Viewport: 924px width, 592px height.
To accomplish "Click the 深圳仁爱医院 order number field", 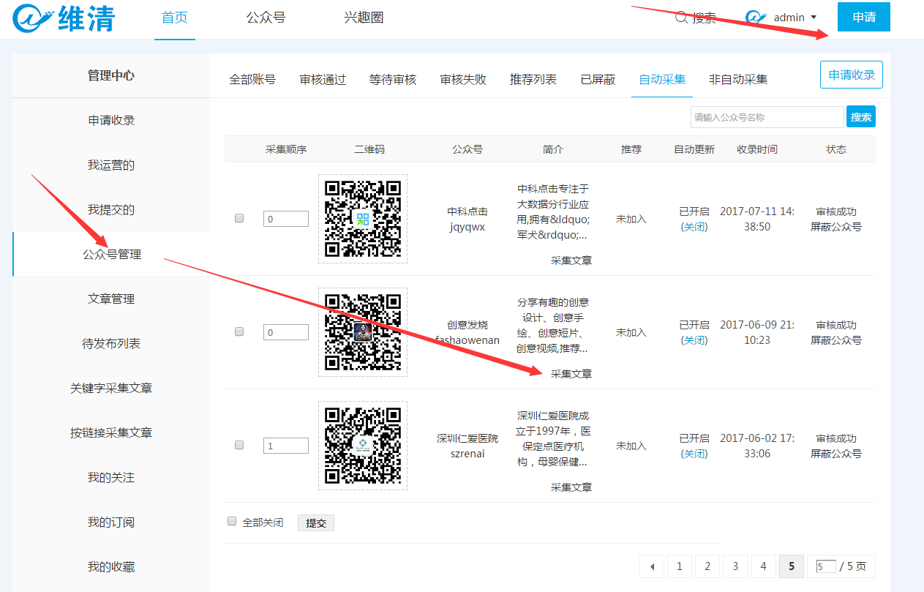I will [x=286, y=446].
